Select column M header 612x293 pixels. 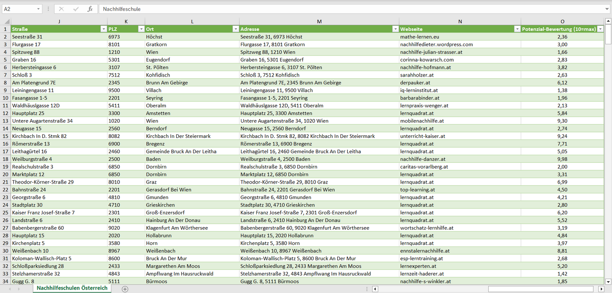[319, 22]
